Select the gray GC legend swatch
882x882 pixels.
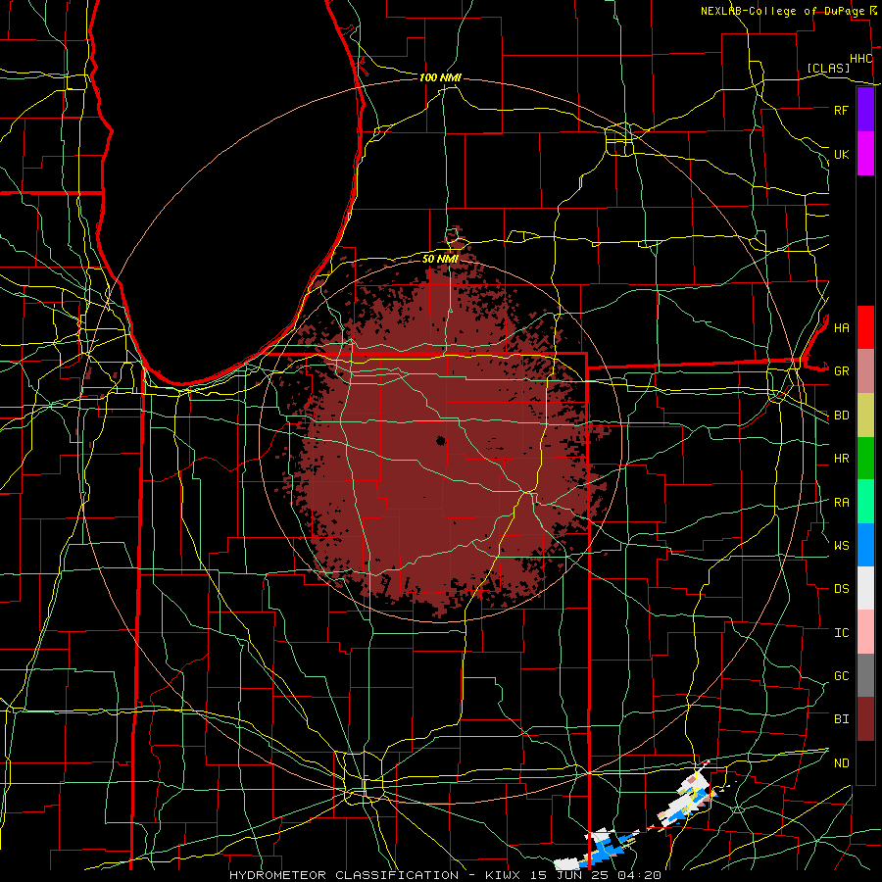click(865, 675)
